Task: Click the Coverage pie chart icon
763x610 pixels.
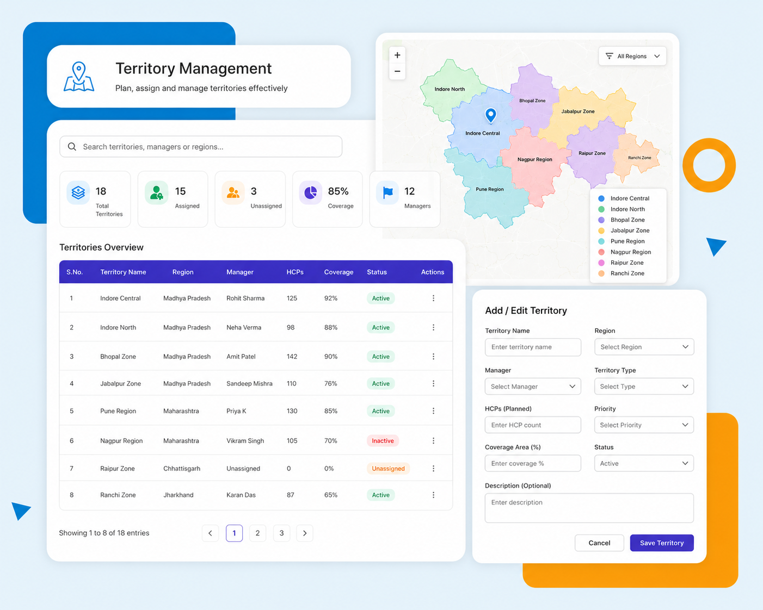Action: (x=311, y=192)
